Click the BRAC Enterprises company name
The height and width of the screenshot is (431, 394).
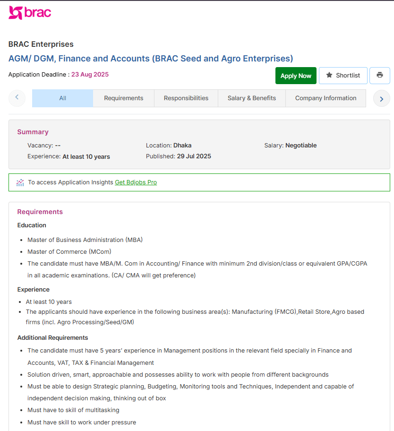(41, 44)
